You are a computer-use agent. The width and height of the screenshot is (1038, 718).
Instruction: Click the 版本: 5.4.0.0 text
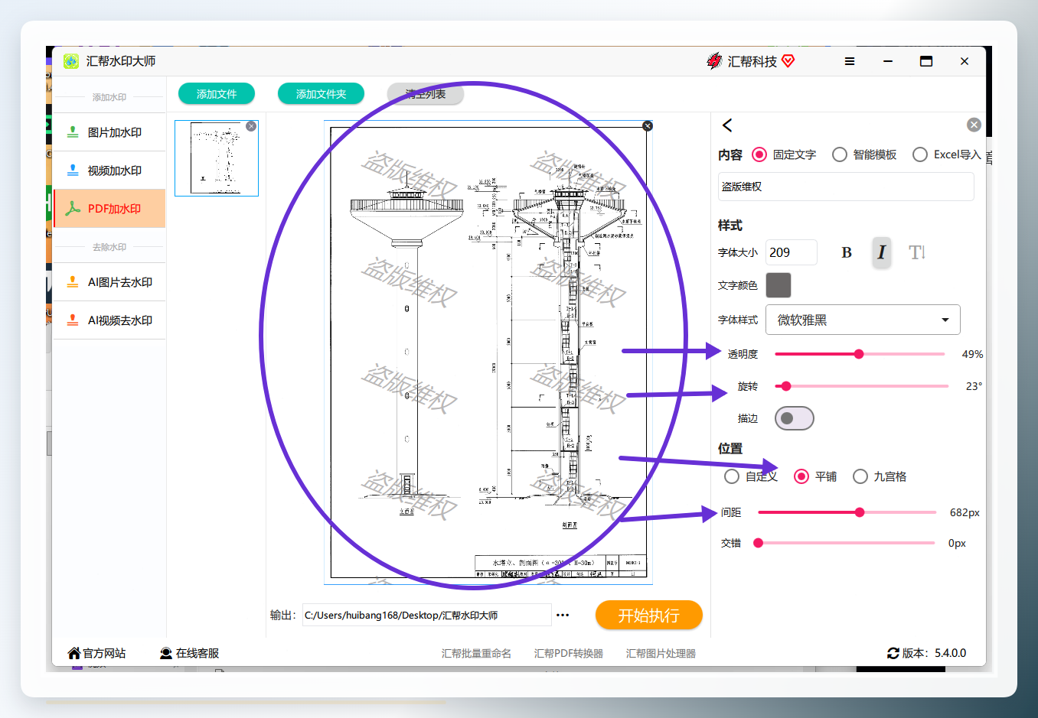934,653
